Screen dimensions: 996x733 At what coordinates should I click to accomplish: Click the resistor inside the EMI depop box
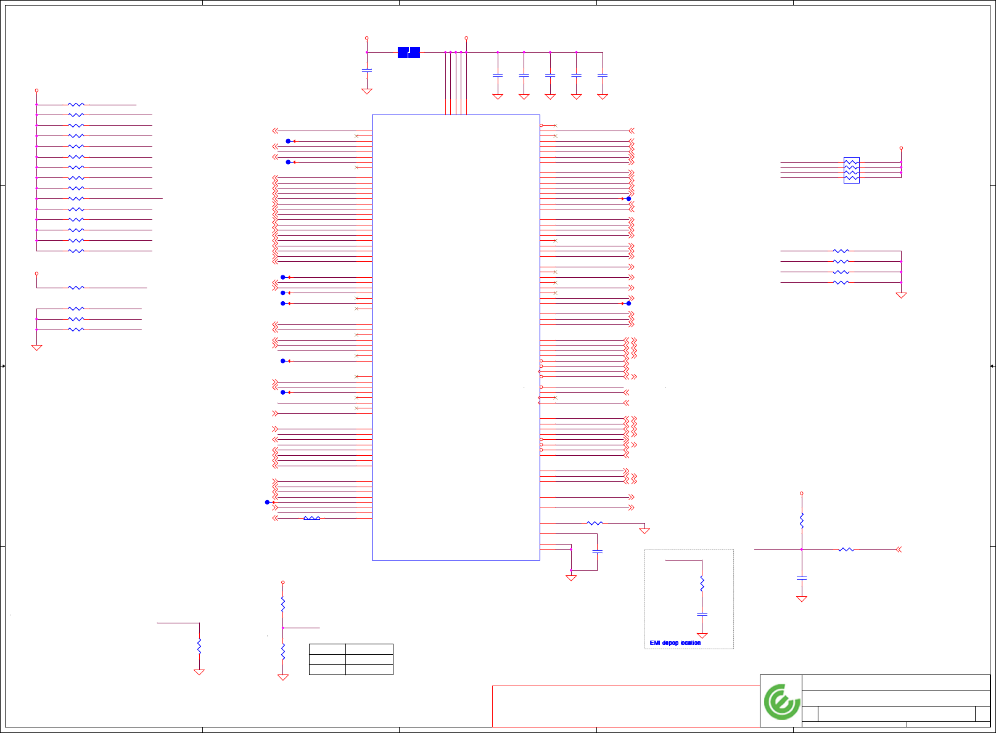tap(702, 583)
